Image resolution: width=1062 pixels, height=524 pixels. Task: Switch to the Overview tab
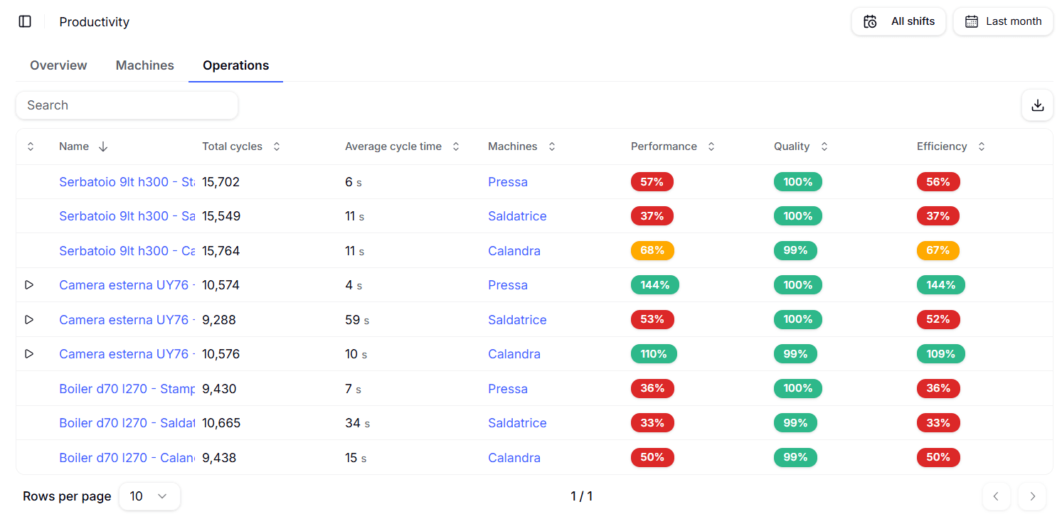point(58,65)
